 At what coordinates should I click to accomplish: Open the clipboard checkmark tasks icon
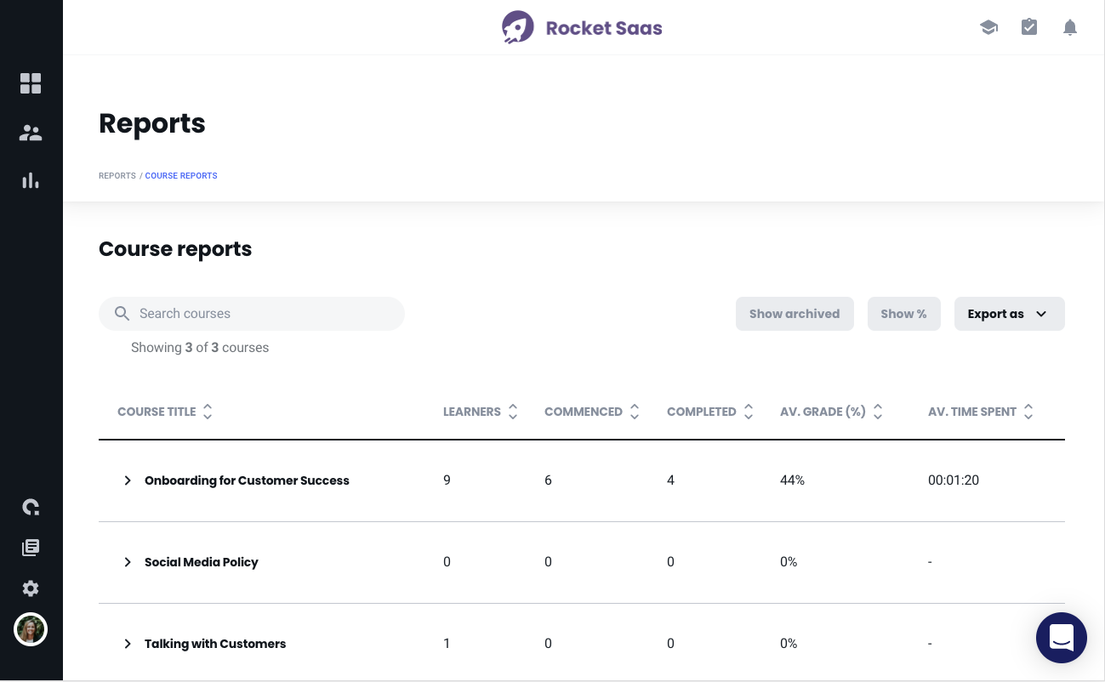1029,27
